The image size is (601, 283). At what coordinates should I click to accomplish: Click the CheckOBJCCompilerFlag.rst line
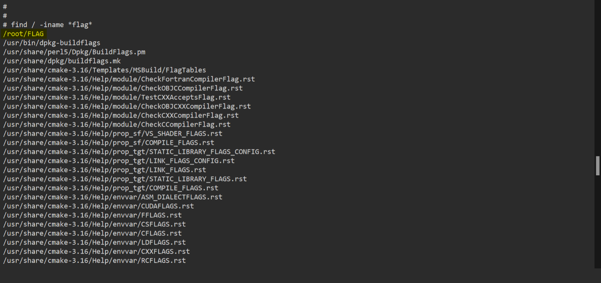123,88
